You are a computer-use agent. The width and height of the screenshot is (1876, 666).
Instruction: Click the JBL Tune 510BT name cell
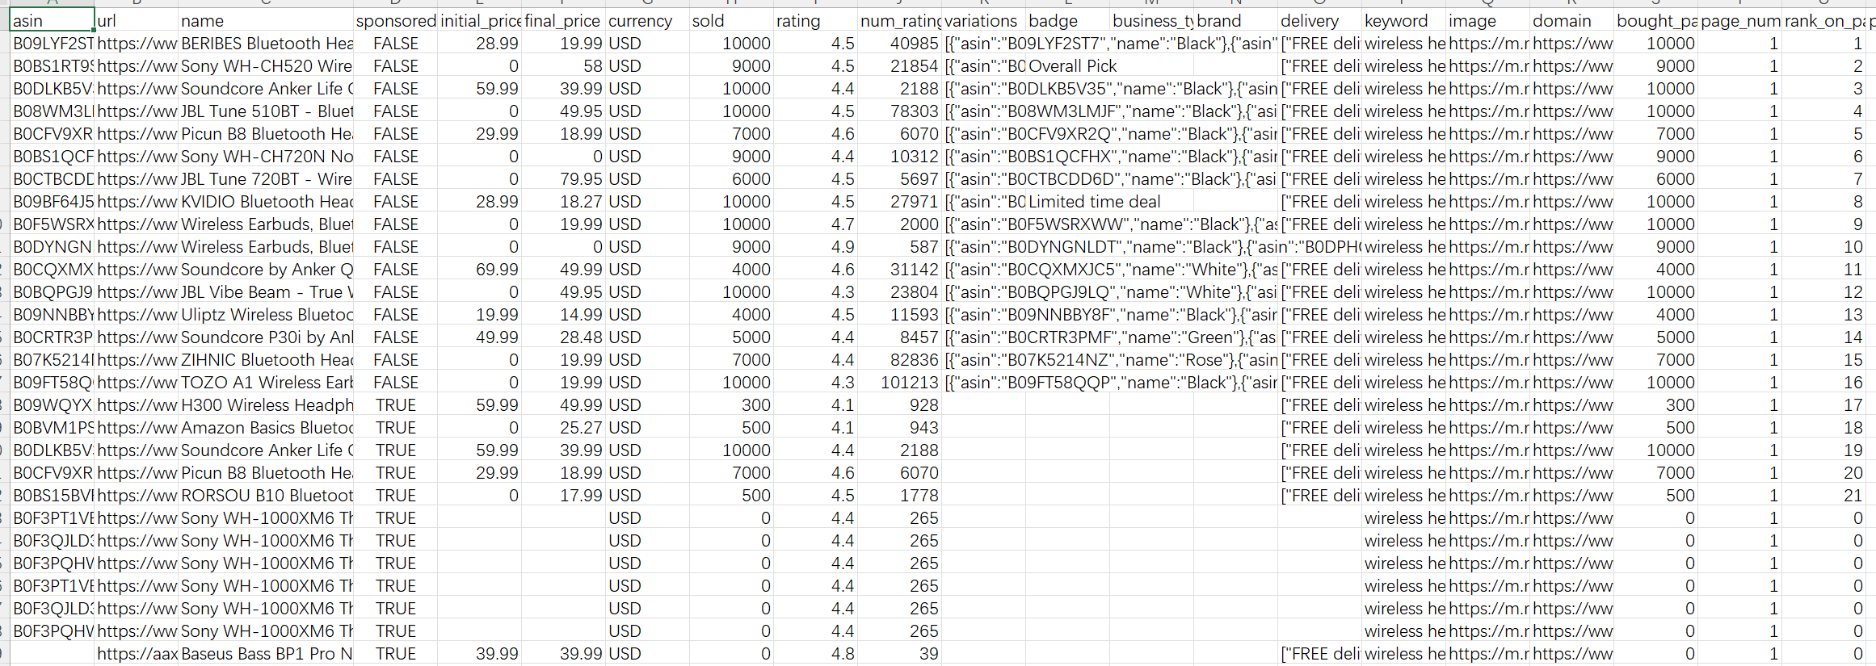266,111
